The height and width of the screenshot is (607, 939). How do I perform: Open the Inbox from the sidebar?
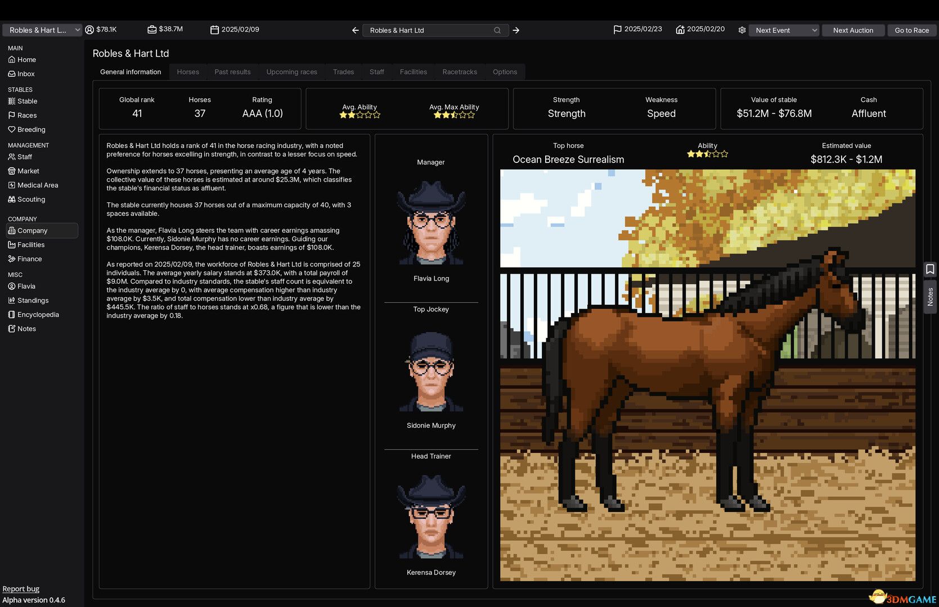pos(26,74)
